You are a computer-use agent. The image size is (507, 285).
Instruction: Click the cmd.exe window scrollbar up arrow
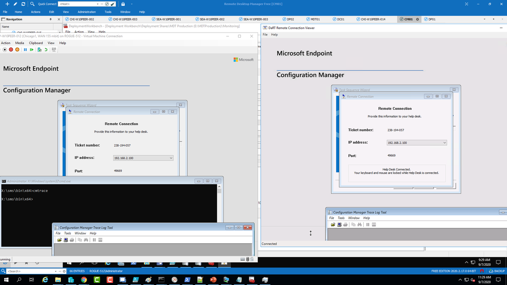[x=219, y=186]
